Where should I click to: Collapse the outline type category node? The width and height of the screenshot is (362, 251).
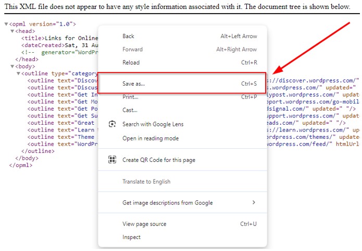tap(18, 74)
